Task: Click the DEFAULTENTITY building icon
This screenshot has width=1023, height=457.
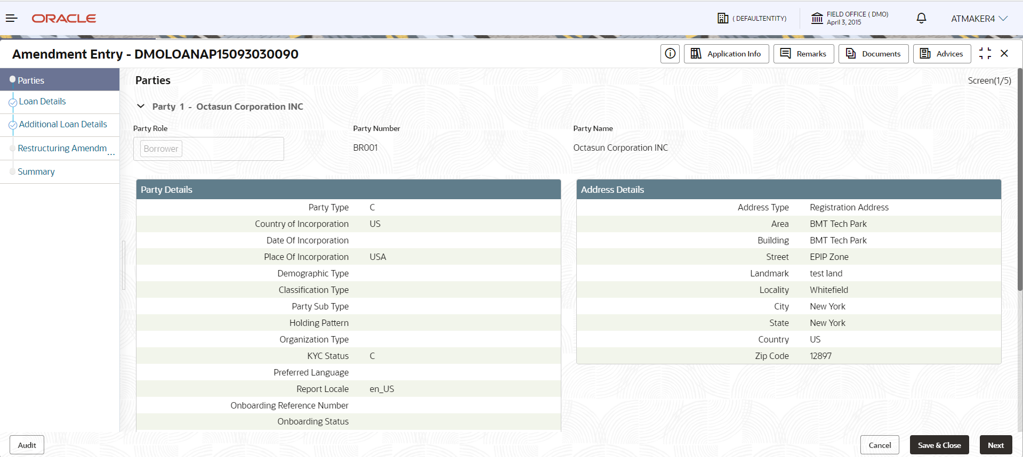Action: tap(722, 18)
